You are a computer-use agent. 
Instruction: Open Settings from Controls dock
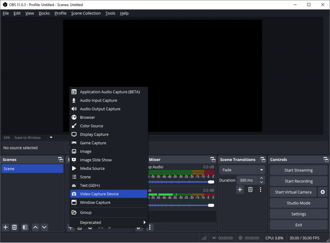coord(298,214)
